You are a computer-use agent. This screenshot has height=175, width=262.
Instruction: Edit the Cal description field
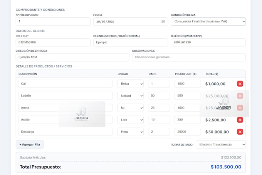click(x=65, y=84)
